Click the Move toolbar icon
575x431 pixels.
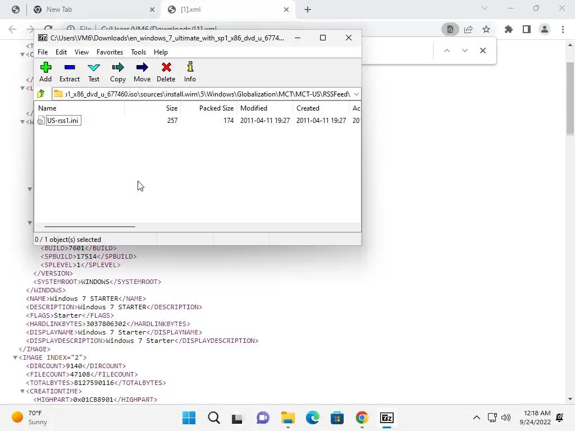[142, 72]
